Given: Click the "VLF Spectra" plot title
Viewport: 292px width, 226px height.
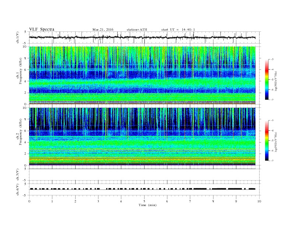Looking at the screenshot, I should tap(42, 29).
